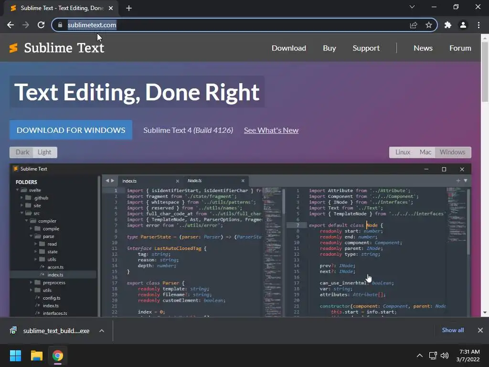489x367 pixels.
Task: Click the new tab plus in editor
Action: point(458,181)
